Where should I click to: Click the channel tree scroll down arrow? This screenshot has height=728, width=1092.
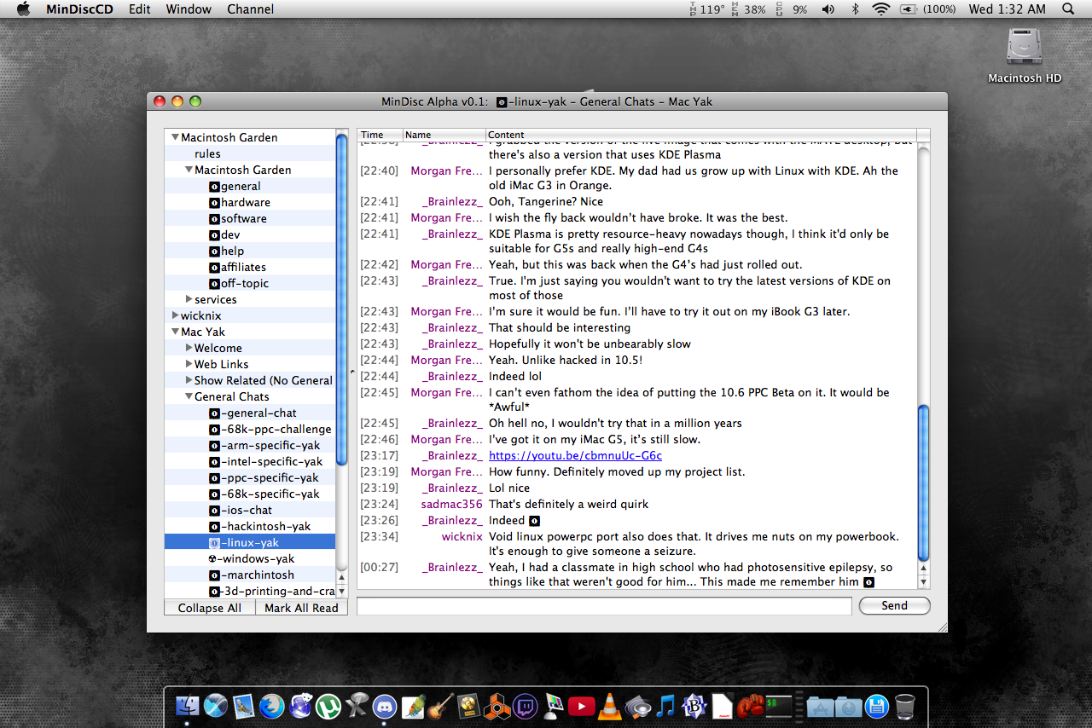coord(341,592)
